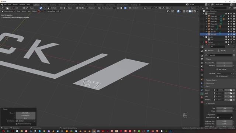Adjust the Resolution Preview value slider
The image size is (236, 133).
(224, 63)
